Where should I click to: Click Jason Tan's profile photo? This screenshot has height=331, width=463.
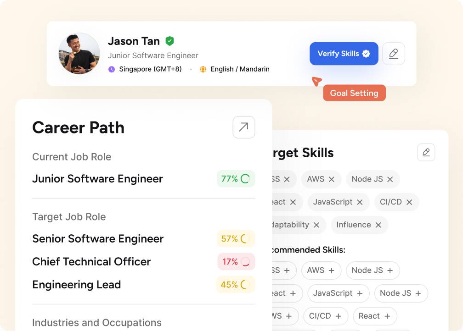coord(79,54)
